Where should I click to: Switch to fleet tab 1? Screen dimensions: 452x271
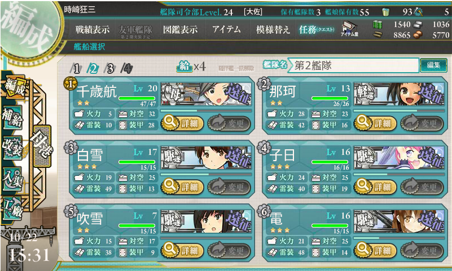pyautogui.click(x=76, y=69)
